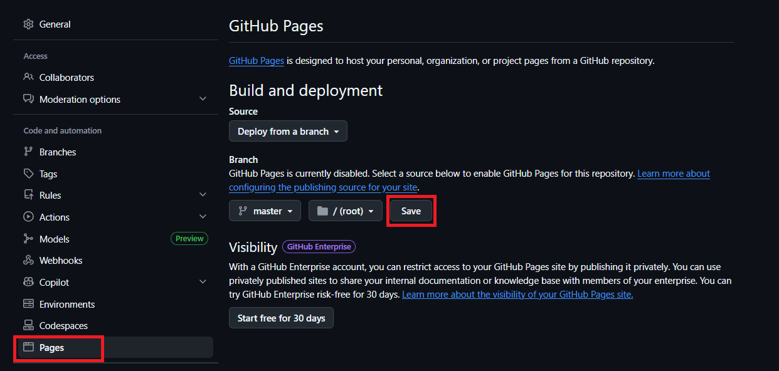Expand the Copilot section chevron
The height and width of the screenshot is (371, 779).
click(x=203, y=282)
